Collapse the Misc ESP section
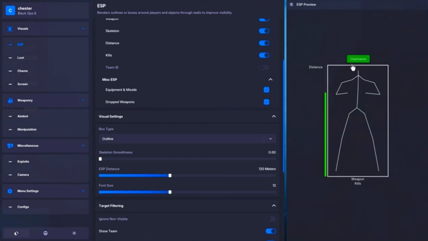 click(270, 80)
